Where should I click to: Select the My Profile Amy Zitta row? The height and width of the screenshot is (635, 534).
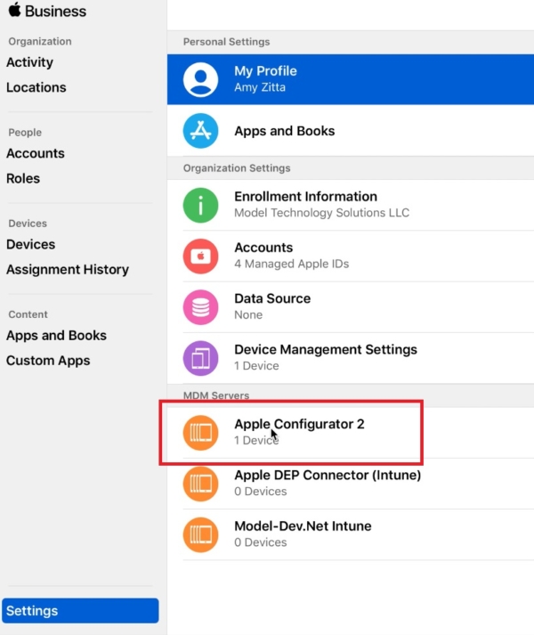click(351, 79)
